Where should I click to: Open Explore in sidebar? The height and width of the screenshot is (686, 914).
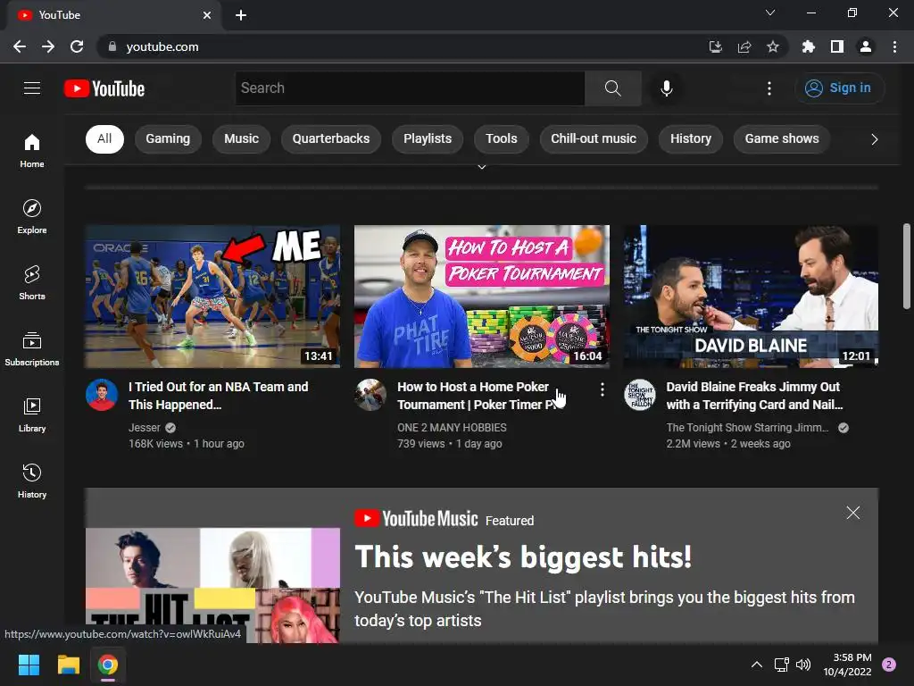tap(32, 216)
